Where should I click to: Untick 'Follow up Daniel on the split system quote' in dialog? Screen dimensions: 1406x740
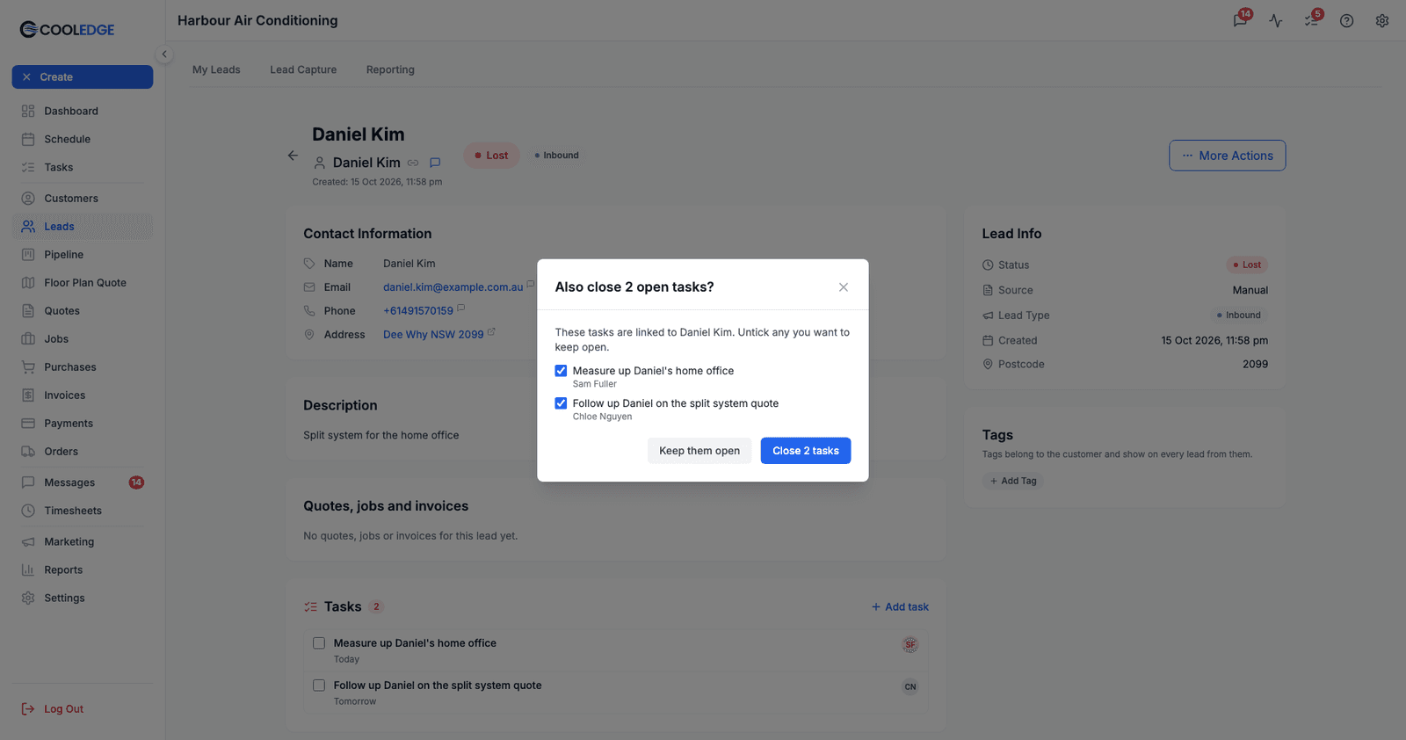(561, 403)
